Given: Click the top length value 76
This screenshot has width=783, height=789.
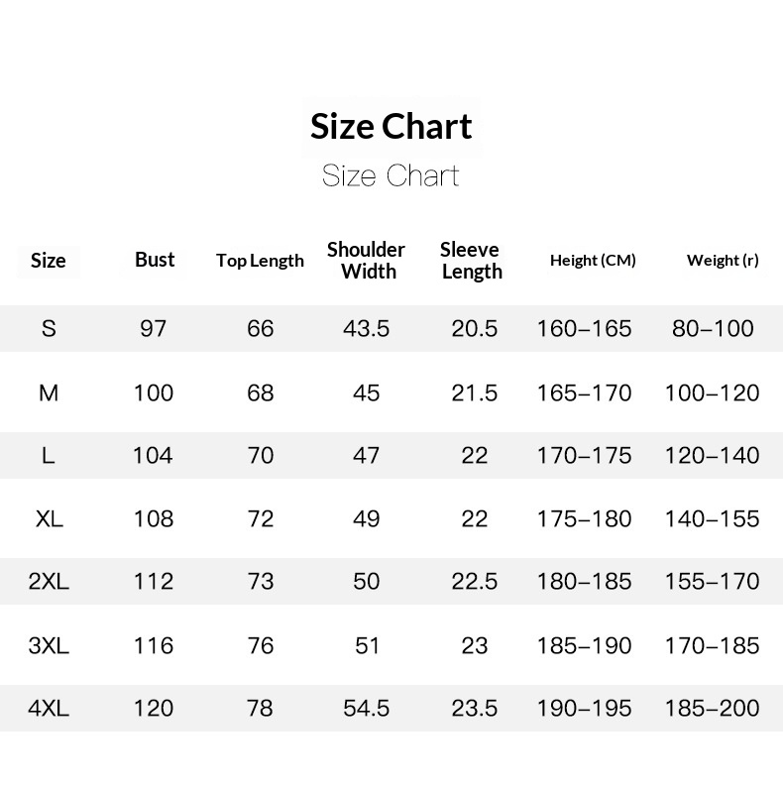Looking at the screenshot, I should point(261,645).
